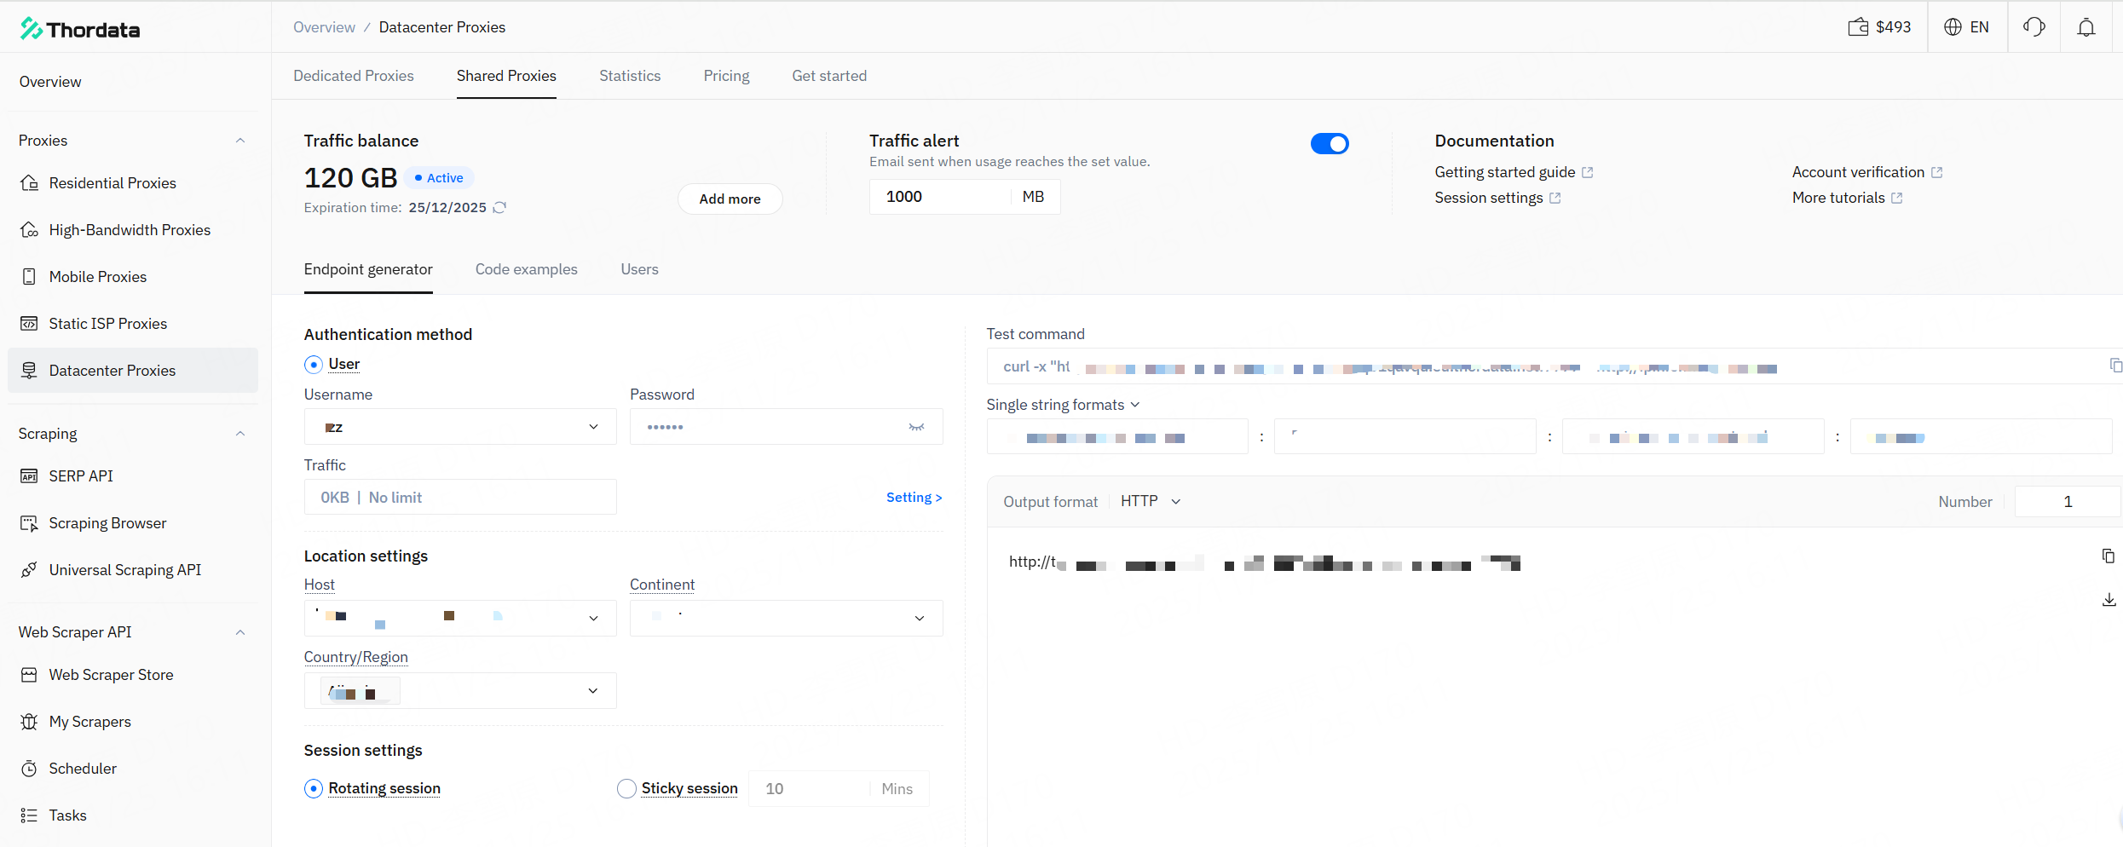Click the notification bell icon

point(2086,27)
